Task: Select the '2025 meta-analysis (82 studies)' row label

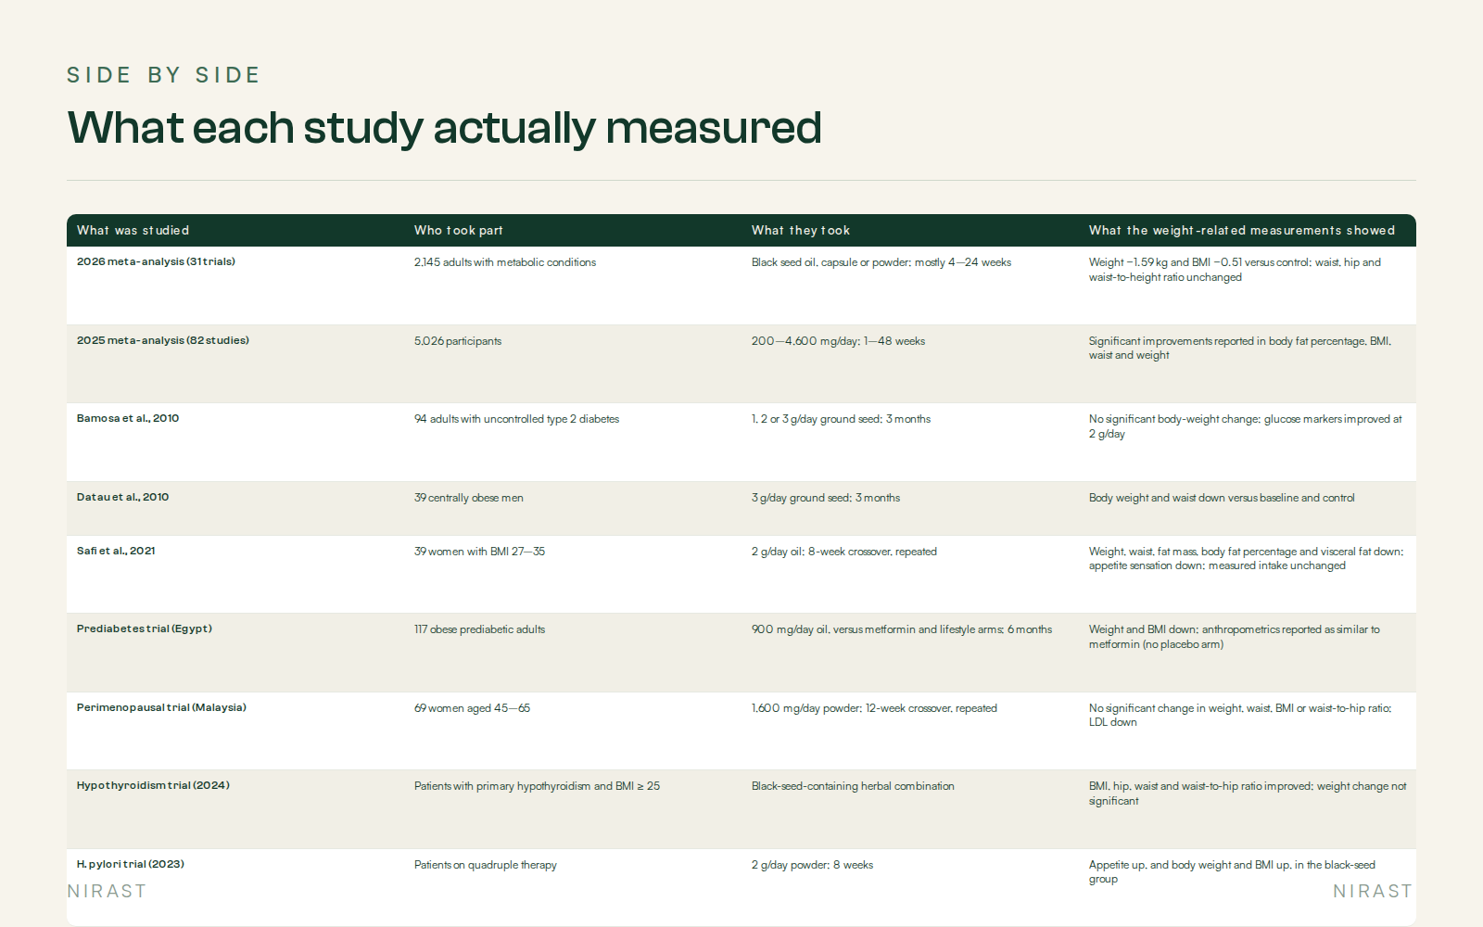Action: pyautogui.click(x=163, y=340)
